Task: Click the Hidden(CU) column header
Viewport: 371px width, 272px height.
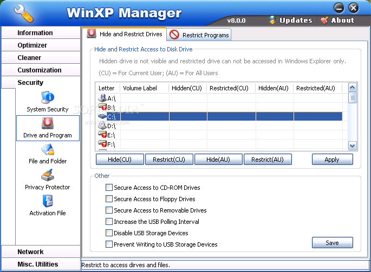Action: [x=187, y=88]
